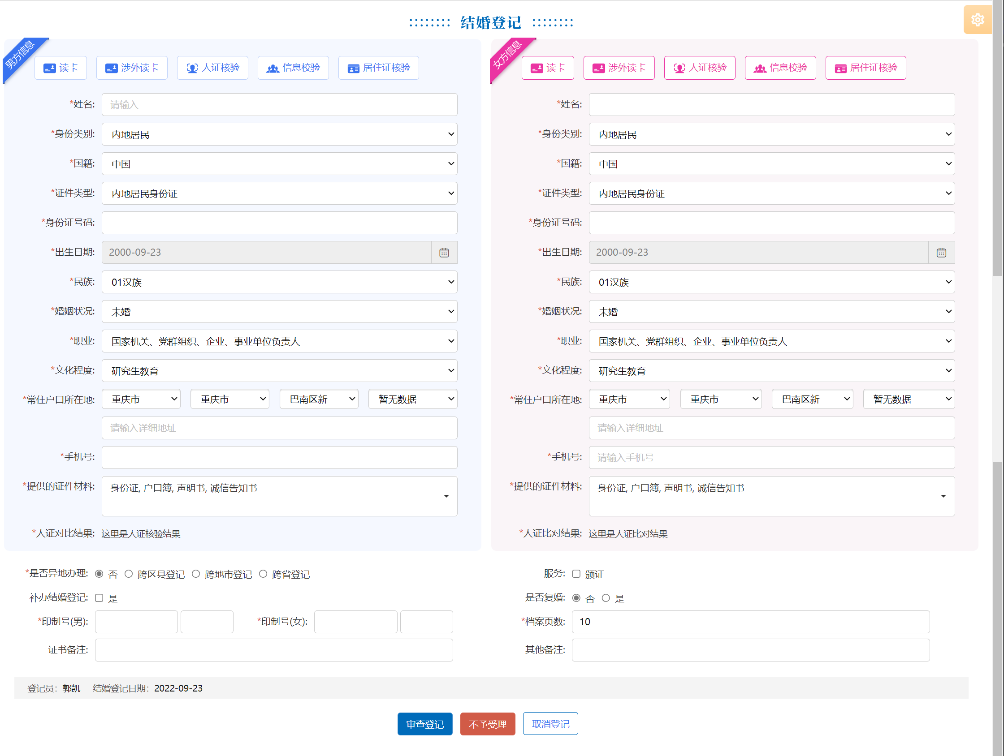The width and height of the screenshot is (1004, 756).
Task: Click the male side 信息校验 button
Action: pyautogui.click(x=293, y=68)
